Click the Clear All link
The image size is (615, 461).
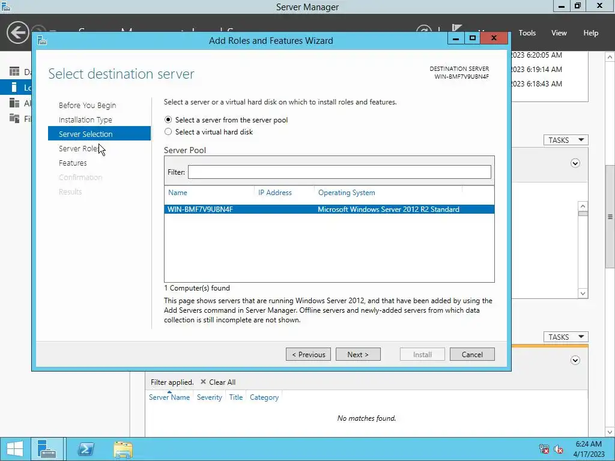click(222, 382)
